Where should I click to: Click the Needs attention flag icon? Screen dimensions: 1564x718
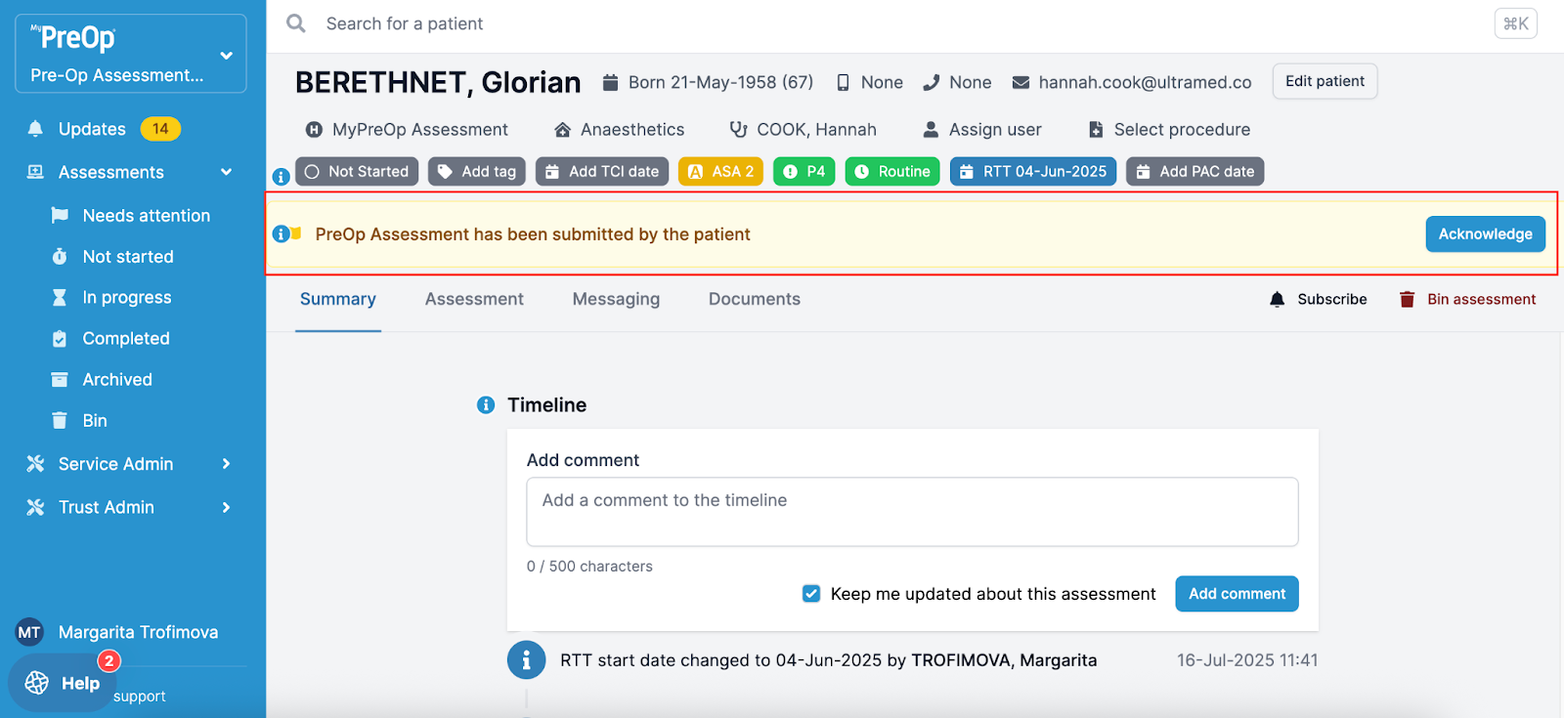(60, 216)
